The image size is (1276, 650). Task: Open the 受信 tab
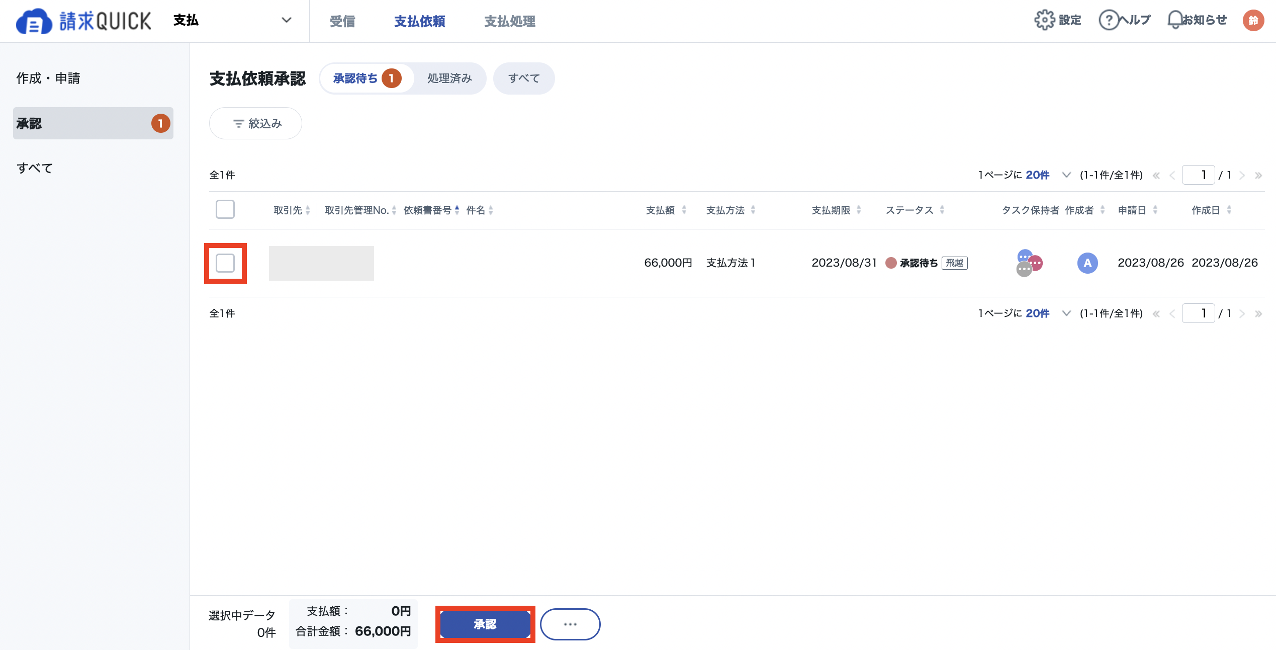342,21
